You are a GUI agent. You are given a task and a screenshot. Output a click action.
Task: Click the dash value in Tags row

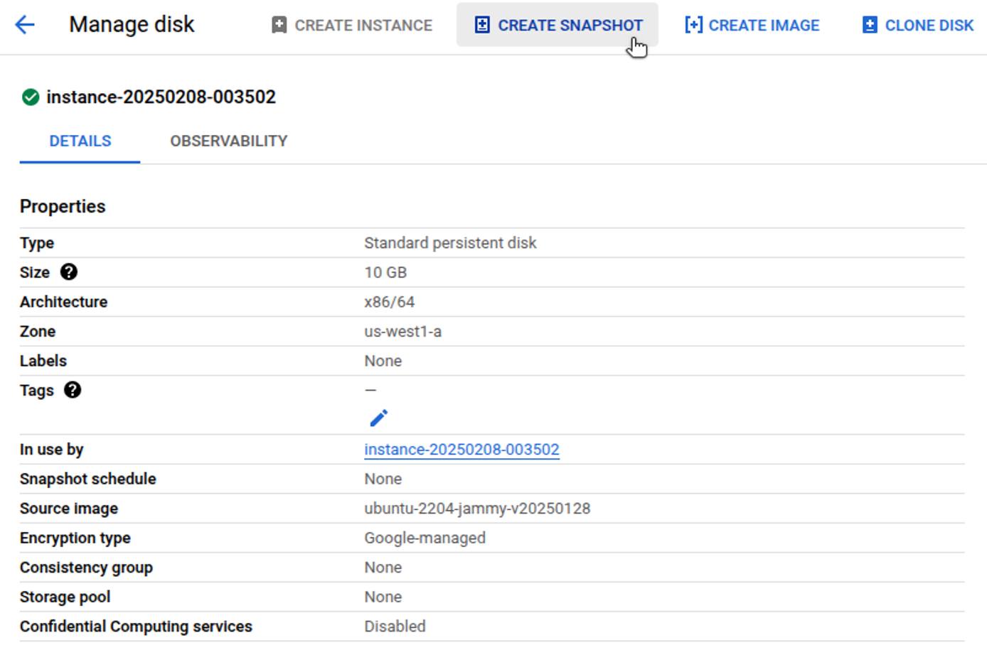[x=370, y=390]
